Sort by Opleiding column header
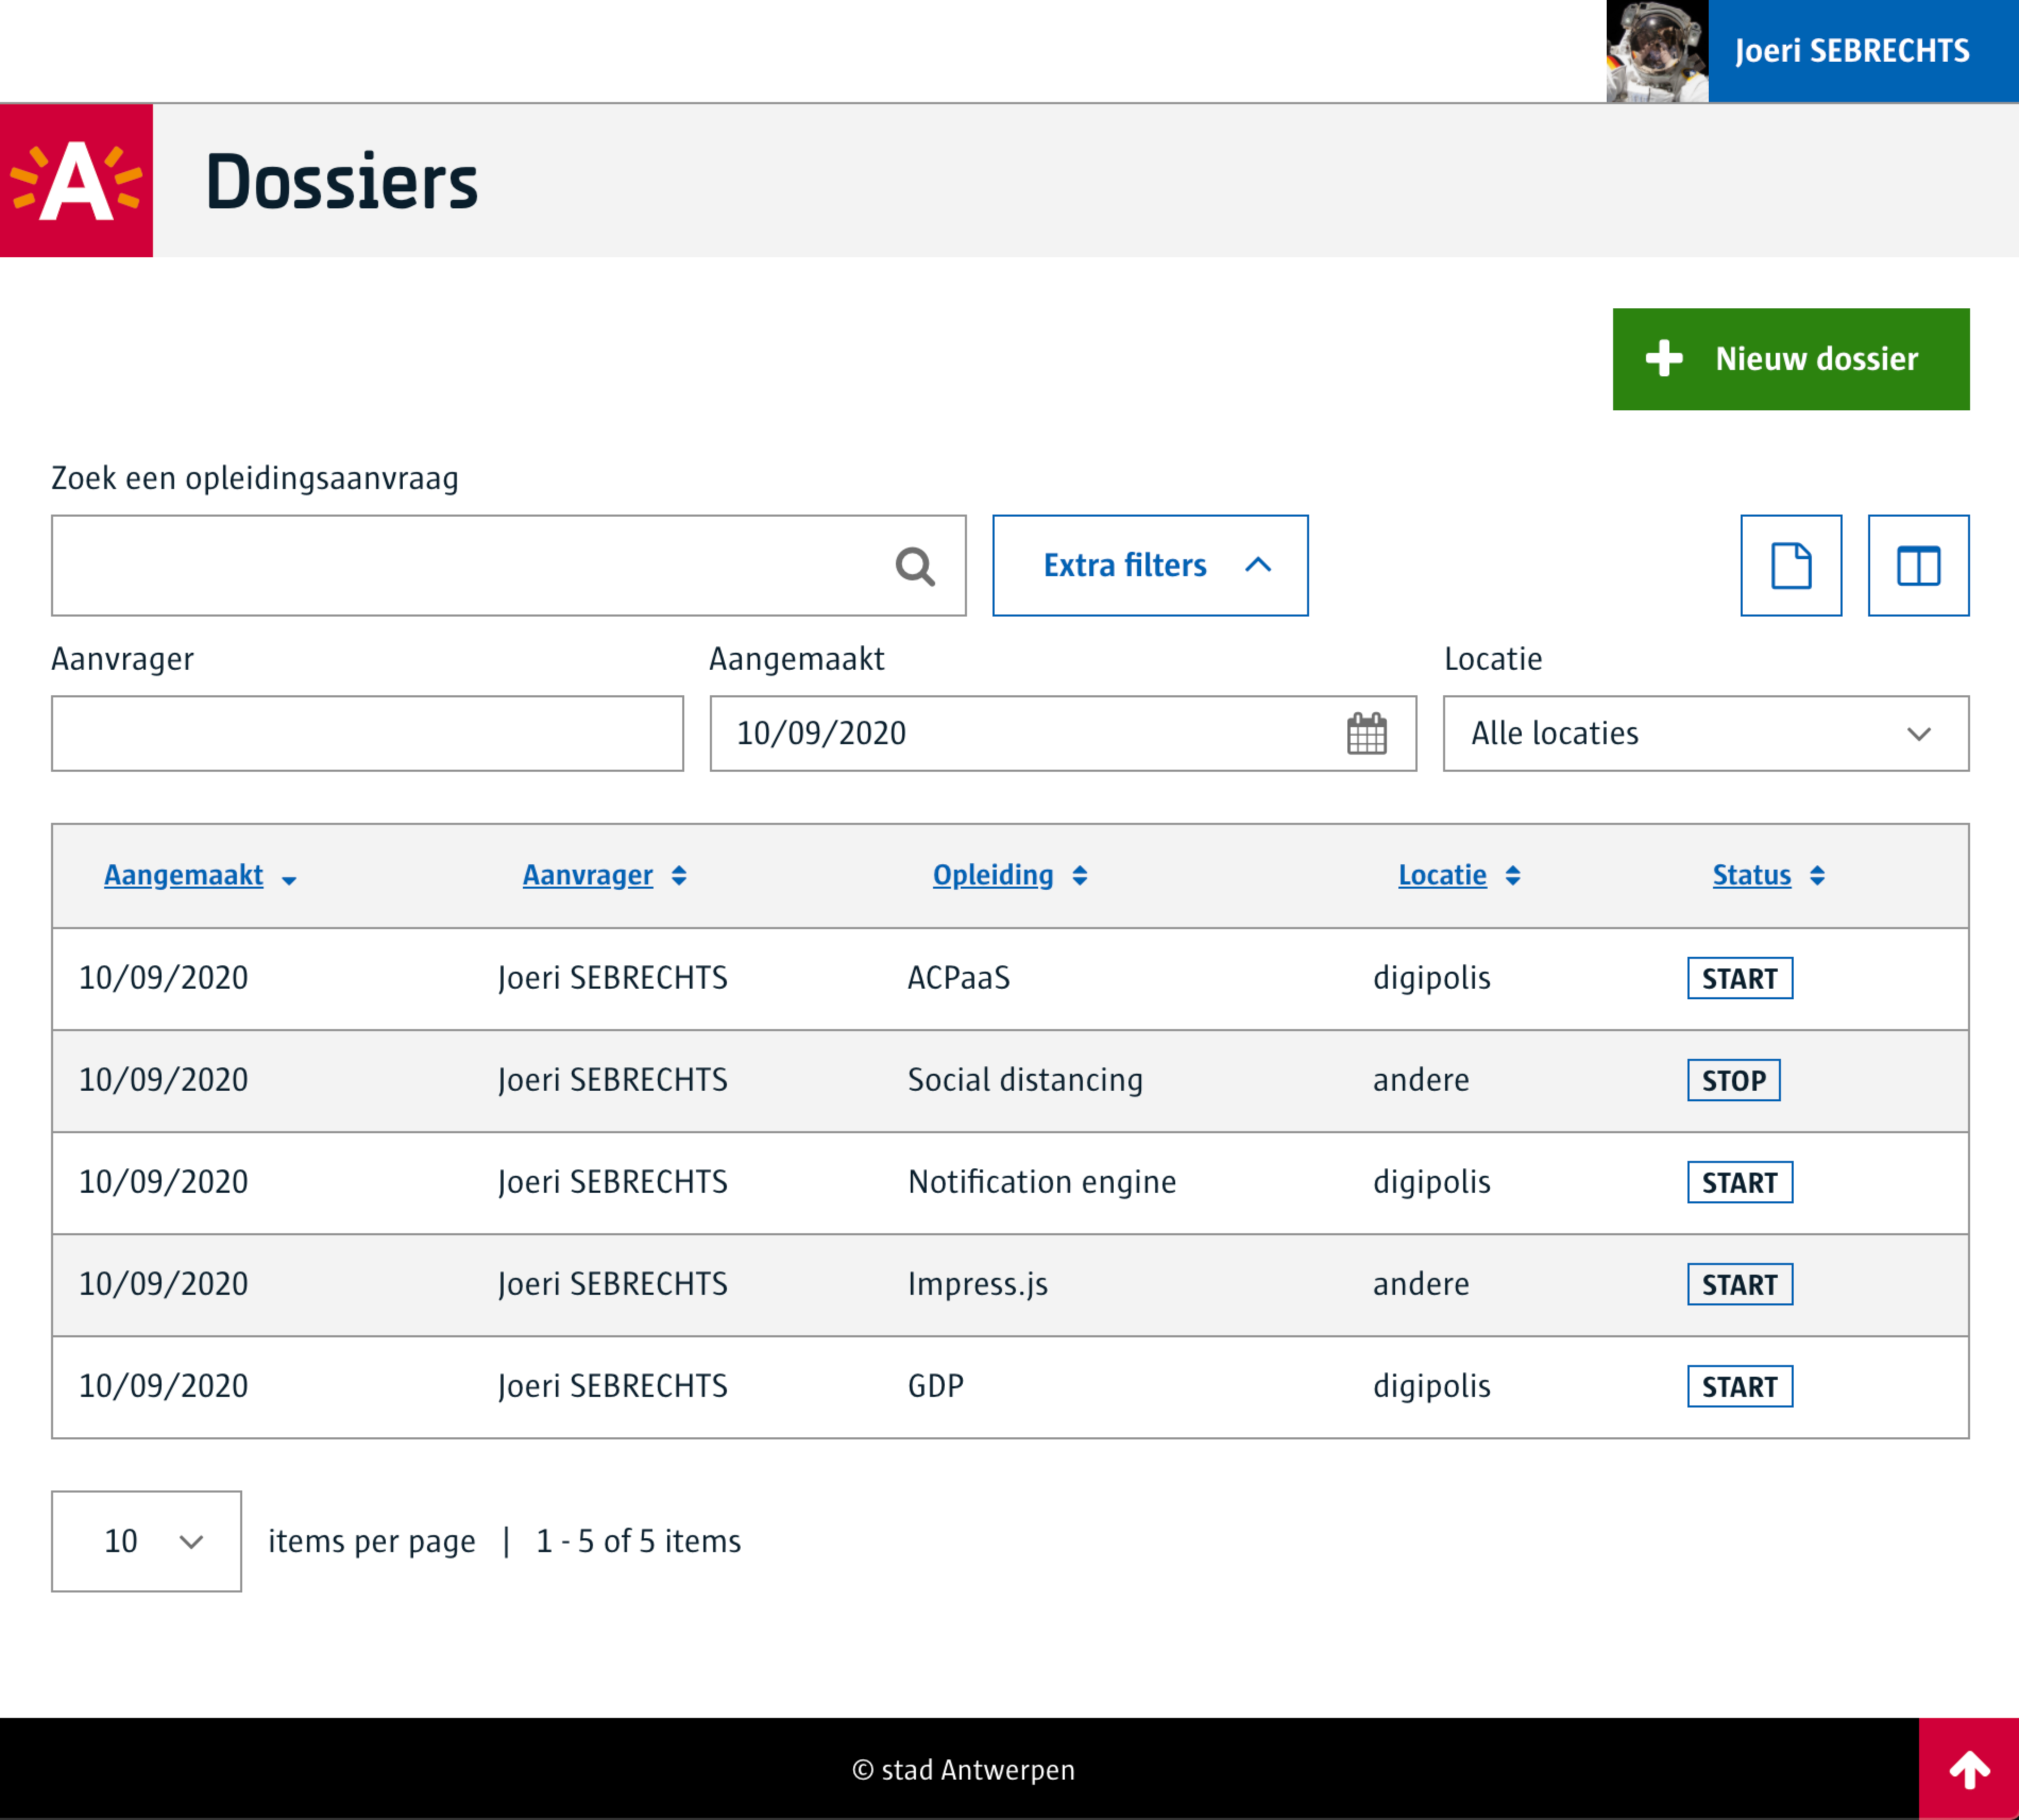 point(992,875)
